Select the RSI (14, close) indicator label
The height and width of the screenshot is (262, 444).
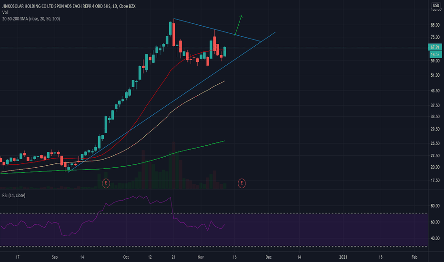tap(14, 195)
